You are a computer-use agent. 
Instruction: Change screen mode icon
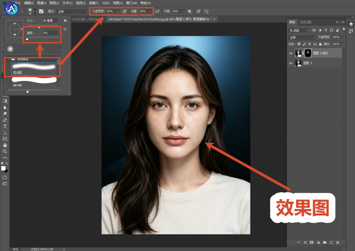tap(5, 184)
